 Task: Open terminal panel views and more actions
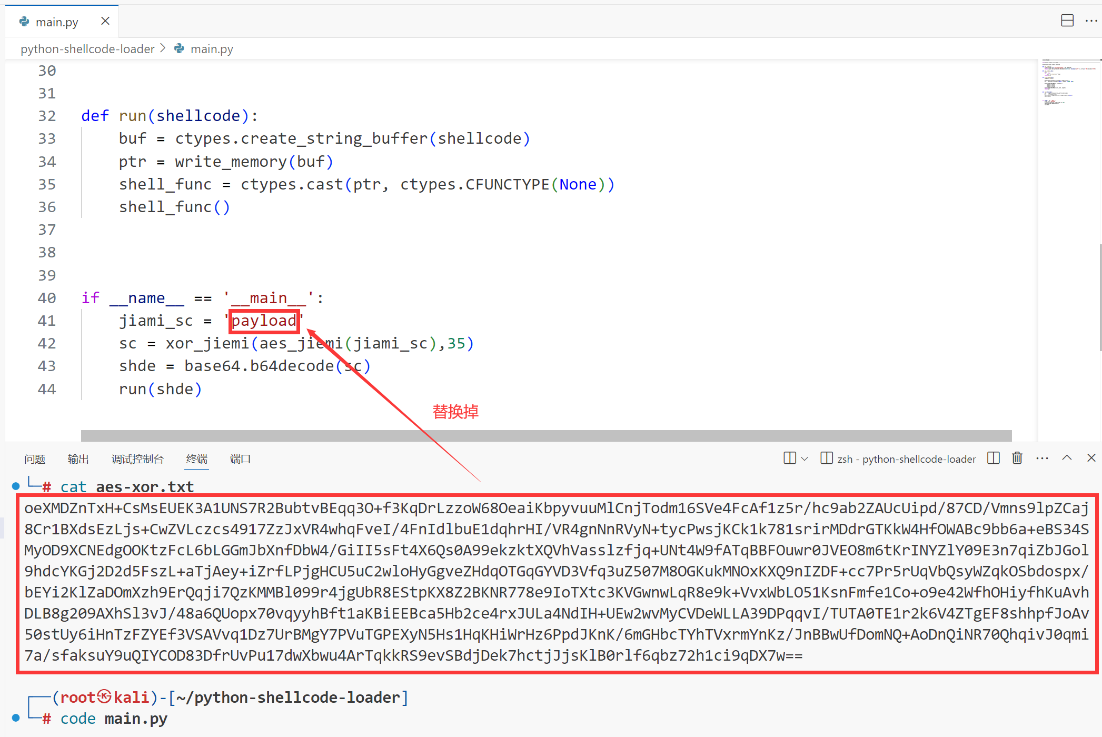point(1042,458)
